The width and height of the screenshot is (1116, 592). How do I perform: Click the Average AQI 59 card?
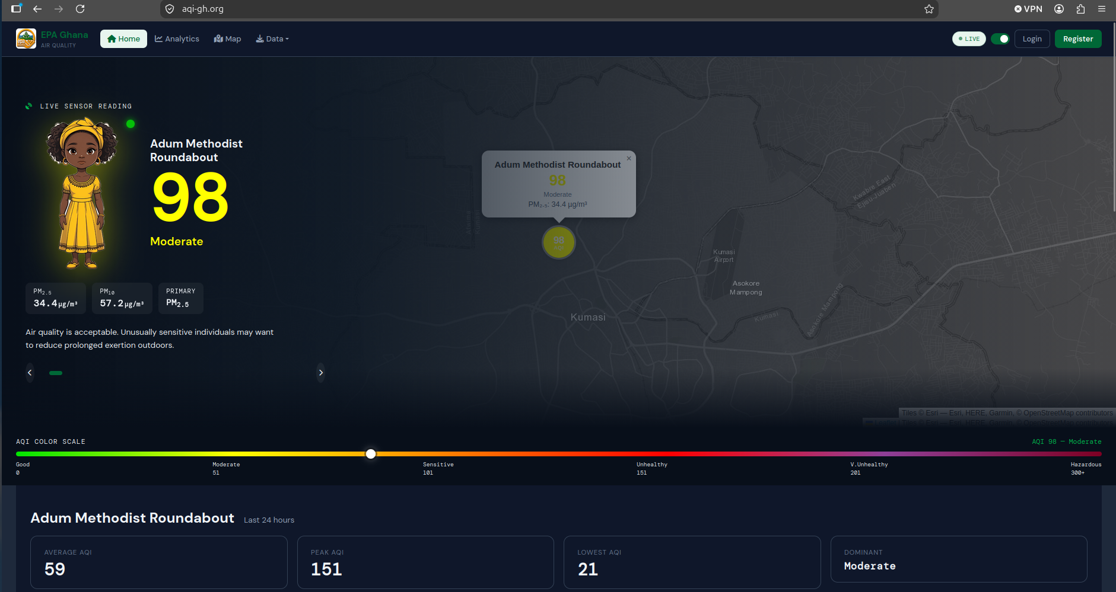point(159,562)
